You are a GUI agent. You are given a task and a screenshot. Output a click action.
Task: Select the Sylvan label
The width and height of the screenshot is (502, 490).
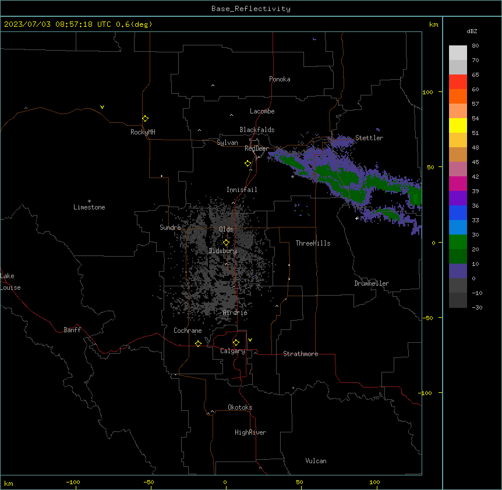[x=227, y=143]
